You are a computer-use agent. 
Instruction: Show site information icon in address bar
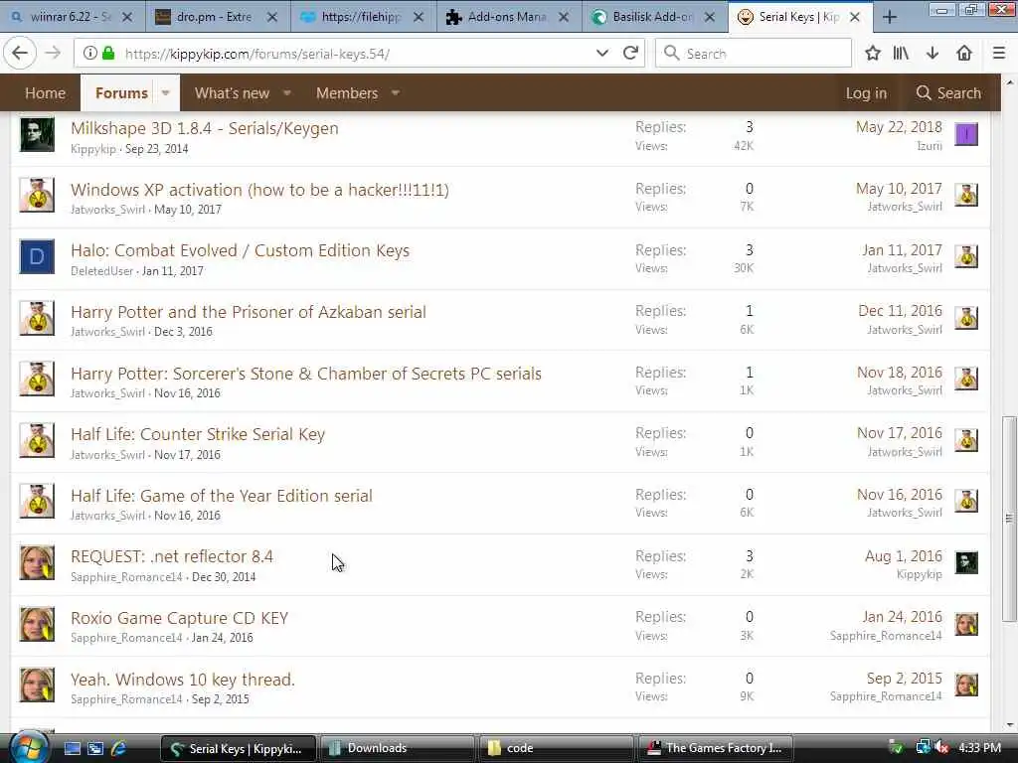coord(90,54)
